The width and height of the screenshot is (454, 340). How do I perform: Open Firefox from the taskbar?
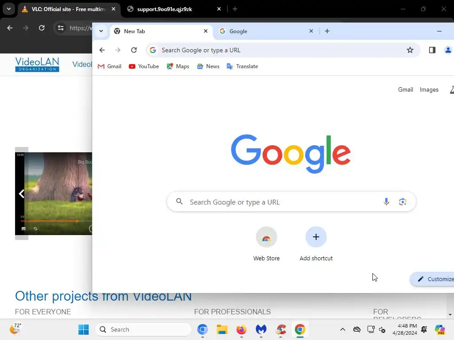pos(241,329)
